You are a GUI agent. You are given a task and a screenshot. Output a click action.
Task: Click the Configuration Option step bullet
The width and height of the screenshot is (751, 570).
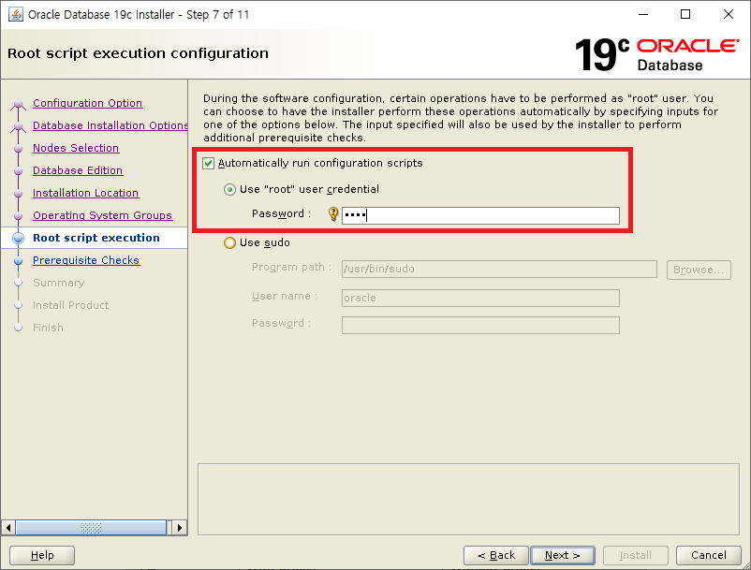18,103
